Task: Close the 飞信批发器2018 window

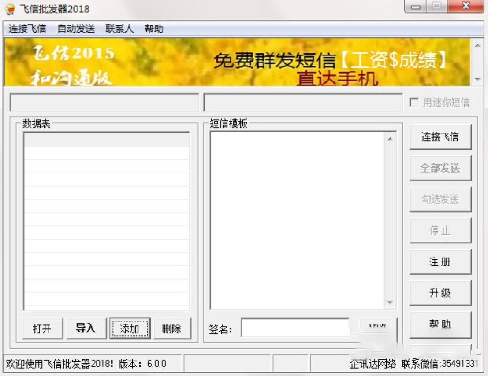Action: click(466, 7)
